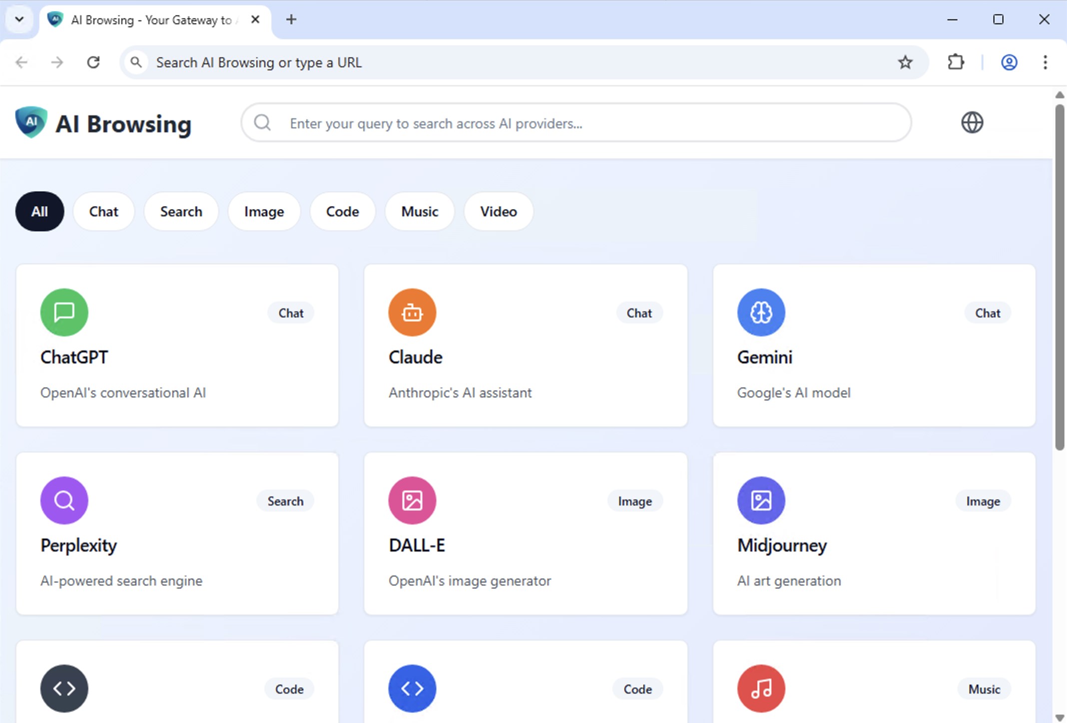Filter providers by Video category
Image resolution: width=1067 pixels, height=723 pixels.
tap(499, 211)
